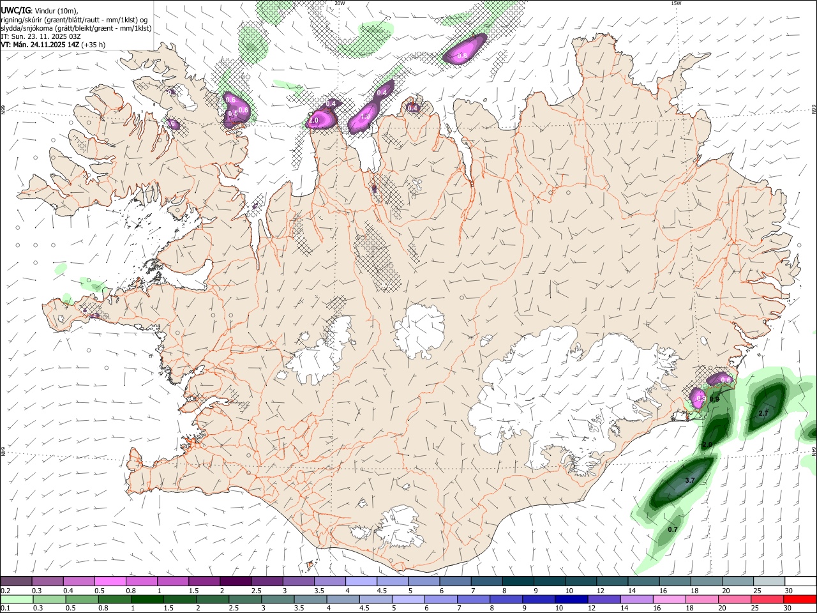Screen dimensions: 817x613
Task: Click the 2.7 rainfall value label
Action: (x=763, y=414)
